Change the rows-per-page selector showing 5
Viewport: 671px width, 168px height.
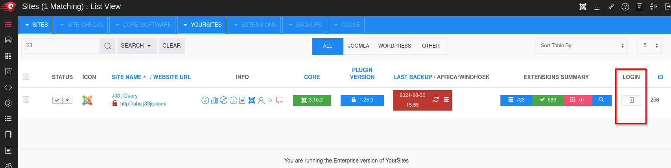[650, 46]
